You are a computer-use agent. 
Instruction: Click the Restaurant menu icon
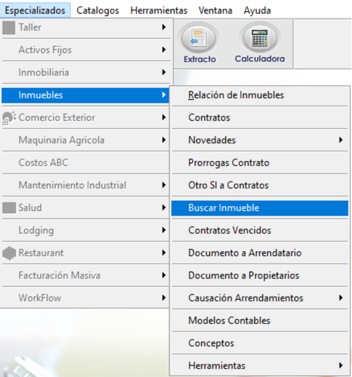9,253
